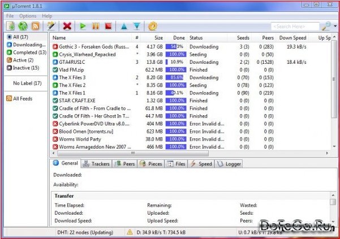Sort by Seeds column header

coord(243,38)
